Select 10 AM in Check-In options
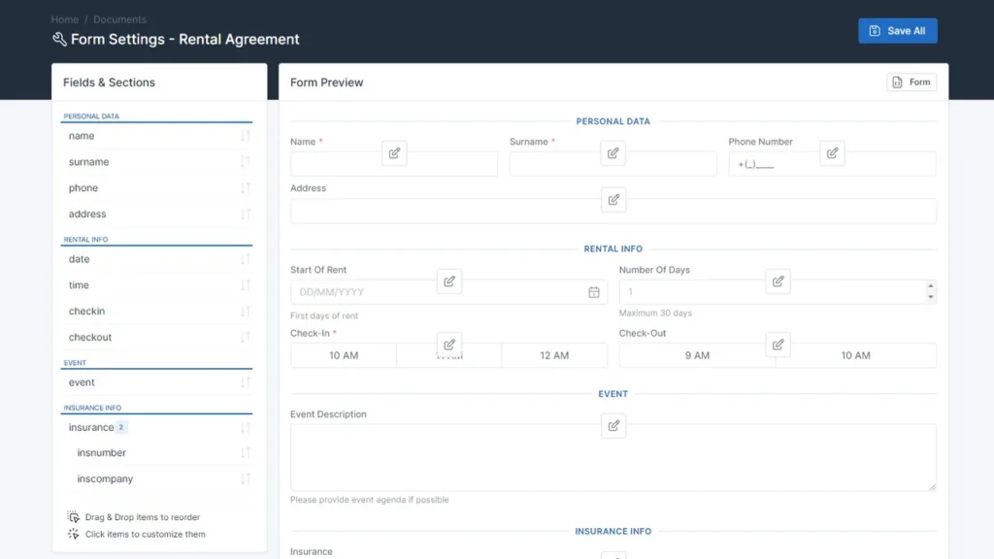Viewport: 994px width, 559px height. click(344, 355)
